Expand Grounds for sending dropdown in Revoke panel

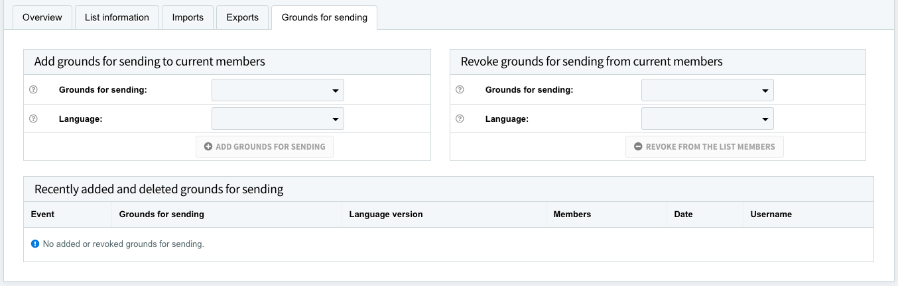pyautogui.click(x=707, y=90)
